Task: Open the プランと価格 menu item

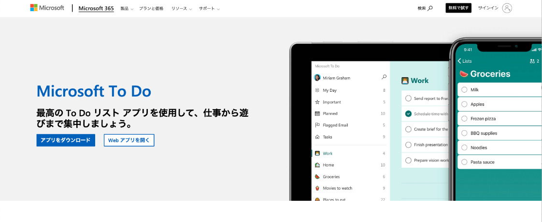Action: coord(151,9)
